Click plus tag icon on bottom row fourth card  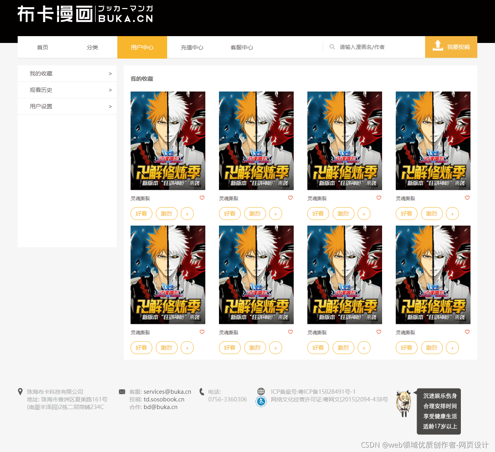452,348
